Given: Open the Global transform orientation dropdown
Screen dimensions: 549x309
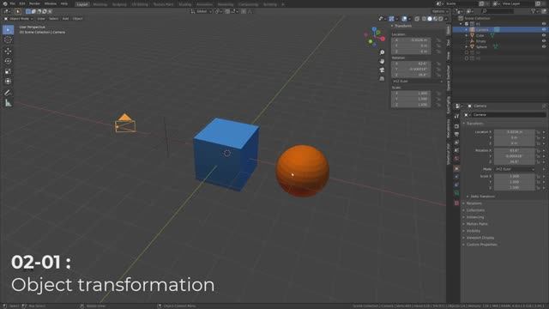Looking at the screenshot, I should (x=202, y=11).
